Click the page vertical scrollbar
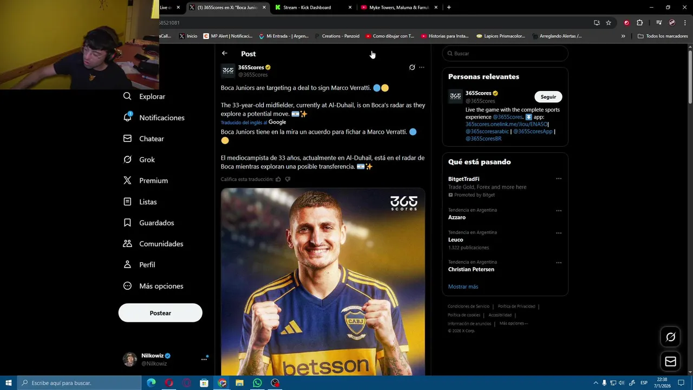The width and height of the screenshot is (693, 390). [x=690, y=76]
